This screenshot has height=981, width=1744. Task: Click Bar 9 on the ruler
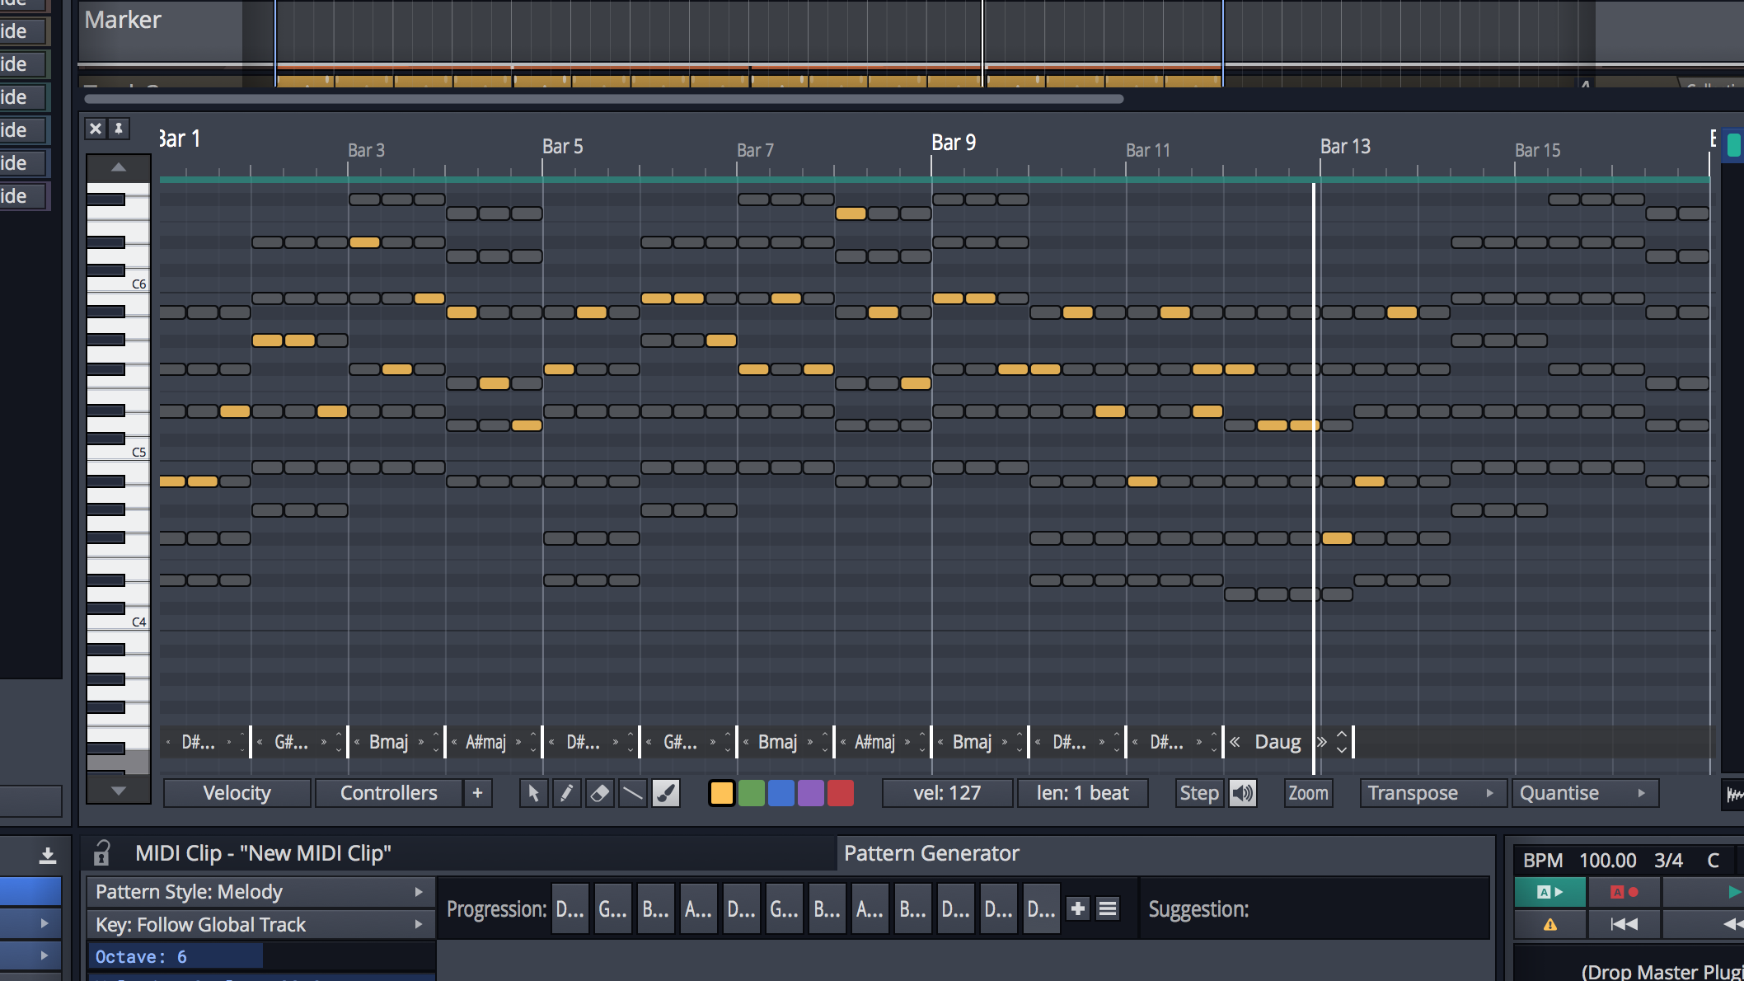click(x=954, y=143)
